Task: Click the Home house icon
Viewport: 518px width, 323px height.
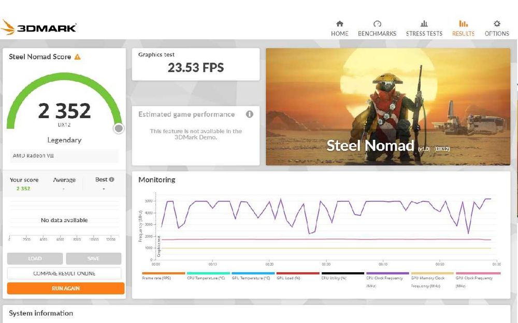Action: click(x=340, y=24)
